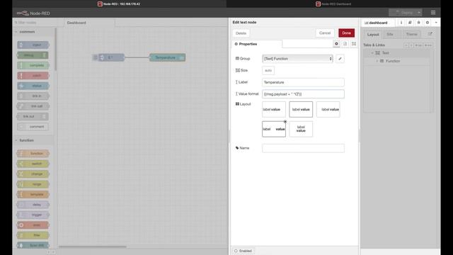Choose the change node in palette
The height and width of the screenshot is (255, 453).
(33, 174)
